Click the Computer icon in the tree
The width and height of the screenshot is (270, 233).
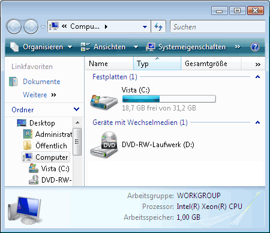[28, 157]
